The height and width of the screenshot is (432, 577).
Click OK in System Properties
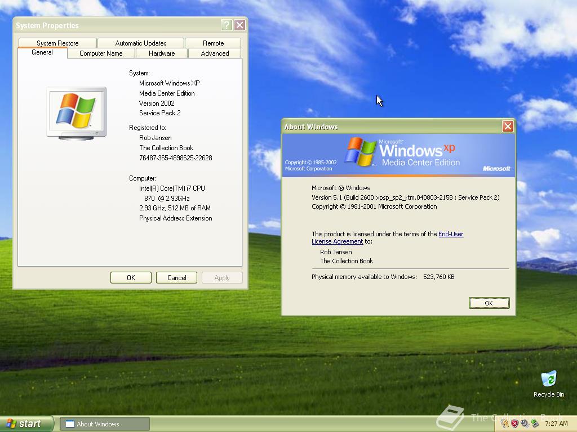[x=131, y=278]
